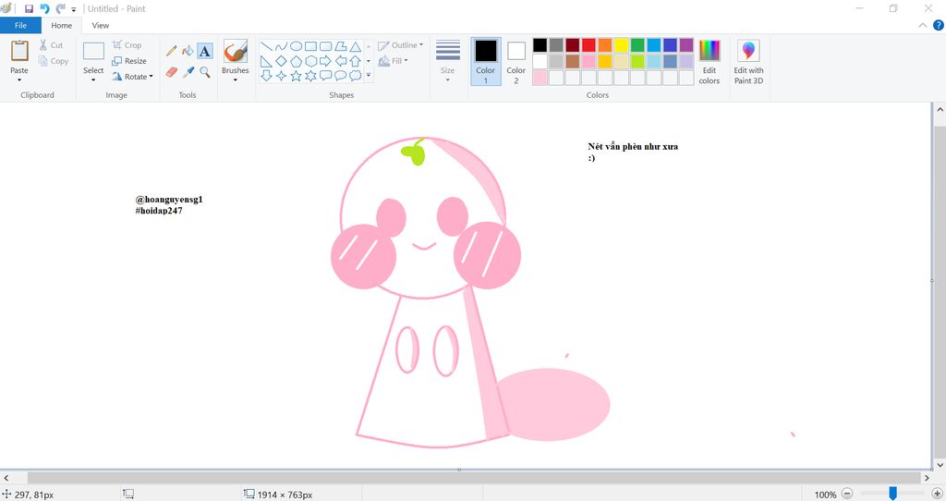Click zoom out minus button
The image size is (946, 501).
pos(847,494)
